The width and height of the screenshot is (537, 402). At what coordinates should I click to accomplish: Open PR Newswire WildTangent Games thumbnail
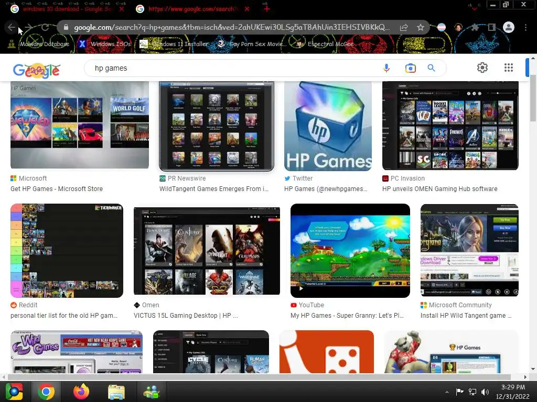click(x=217, y=126)
